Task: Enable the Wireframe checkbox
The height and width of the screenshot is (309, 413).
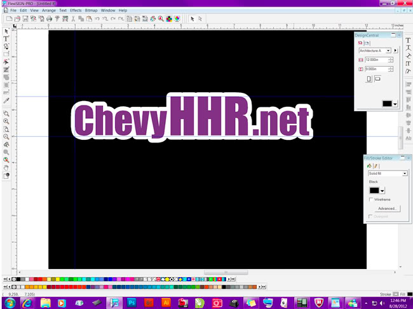Action: 371,200
